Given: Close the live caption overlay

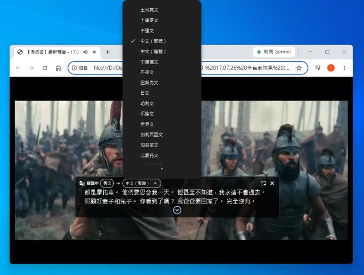Looking at the screenshot, I should [x=272, y=183].
